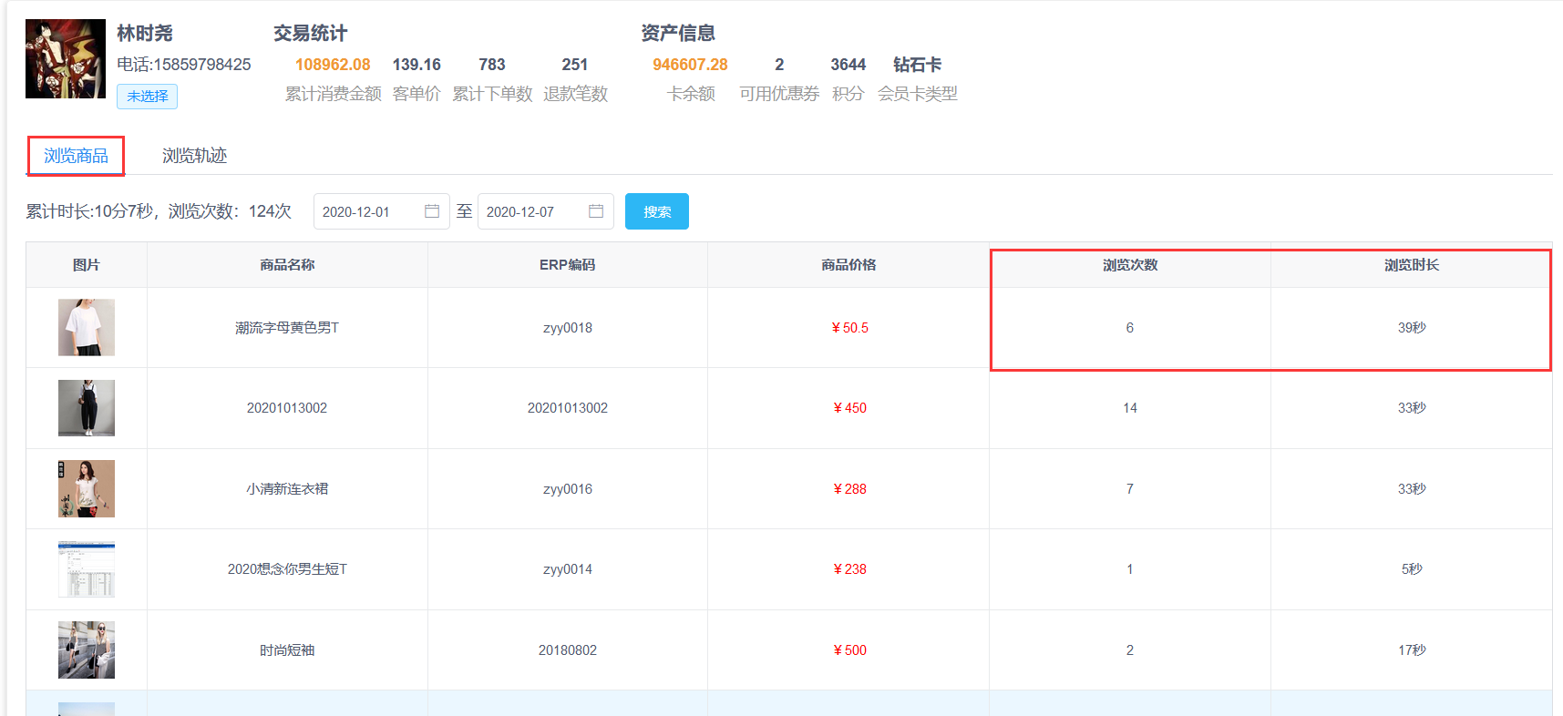Click the 商品名称 column header
Viewport: 1563px width, 716px height.
(x=287, y=265)
